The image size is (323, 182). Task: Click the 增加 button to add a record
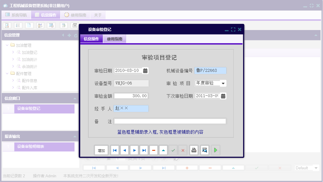(x=101, y=150)
